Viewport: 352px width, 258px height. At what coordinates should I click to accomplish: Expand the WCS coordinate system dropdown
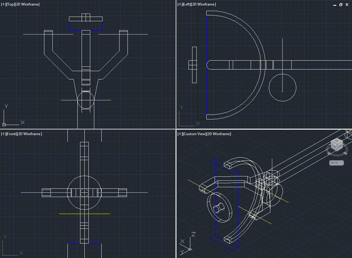click(337, 163)
